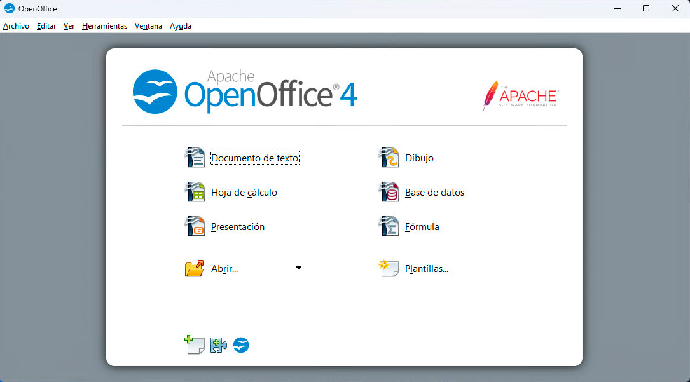Start a new Dibujo

tap(419, 158)
